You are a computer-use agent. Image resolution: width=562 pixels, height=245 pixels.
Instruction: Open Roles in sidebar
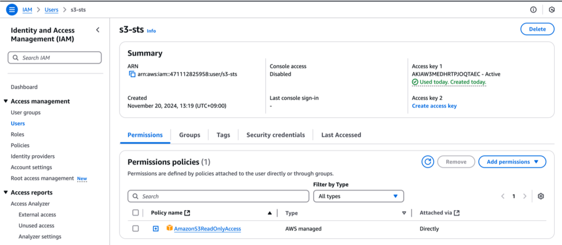[x=17, y=134]
